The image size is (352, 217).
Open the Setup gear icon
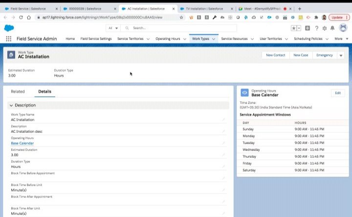pos(325,28)
